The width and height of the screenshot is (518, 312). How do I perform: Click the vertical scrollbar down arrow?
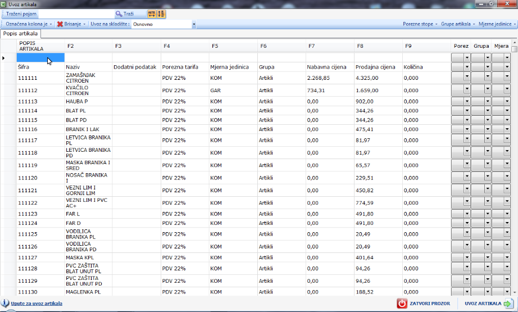coord(515,292)
